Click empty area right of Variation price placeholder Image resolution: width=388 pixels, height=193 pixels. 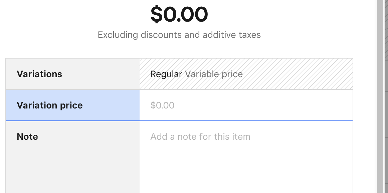click(267, 105)
